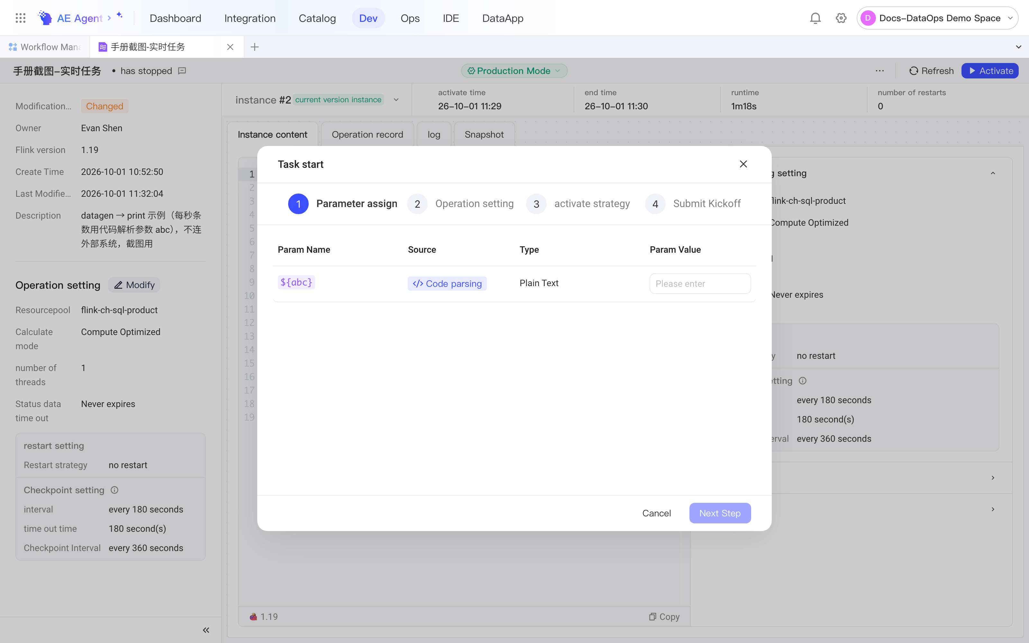Expand the Production Mode dropdown
This screenshot has height=643, width=1029.
pos(514,71)
